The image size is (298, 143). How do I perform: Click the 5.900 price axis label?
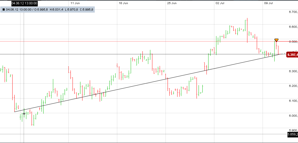[293, 130]
